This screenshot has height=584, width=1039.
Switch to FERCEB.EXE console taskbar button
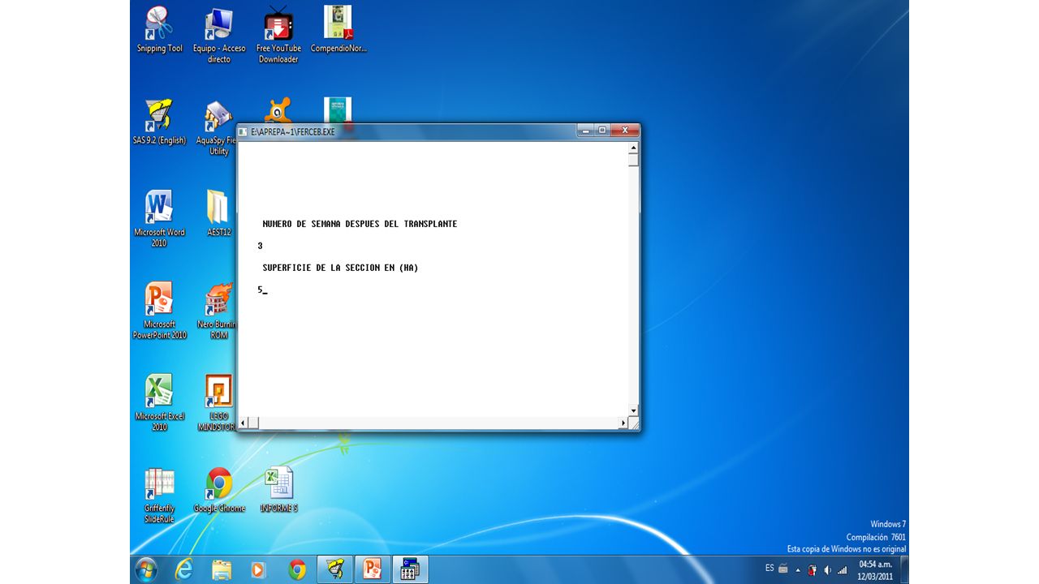[x=410, y=570]
